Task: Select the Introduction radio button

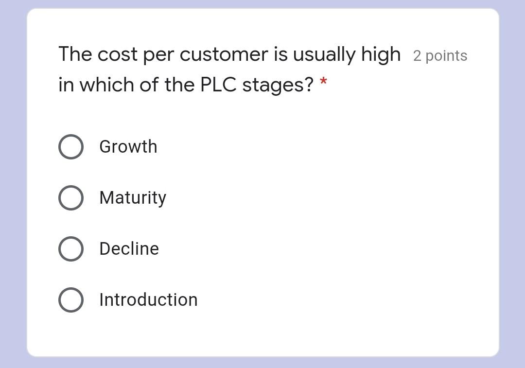Action: 71,299
